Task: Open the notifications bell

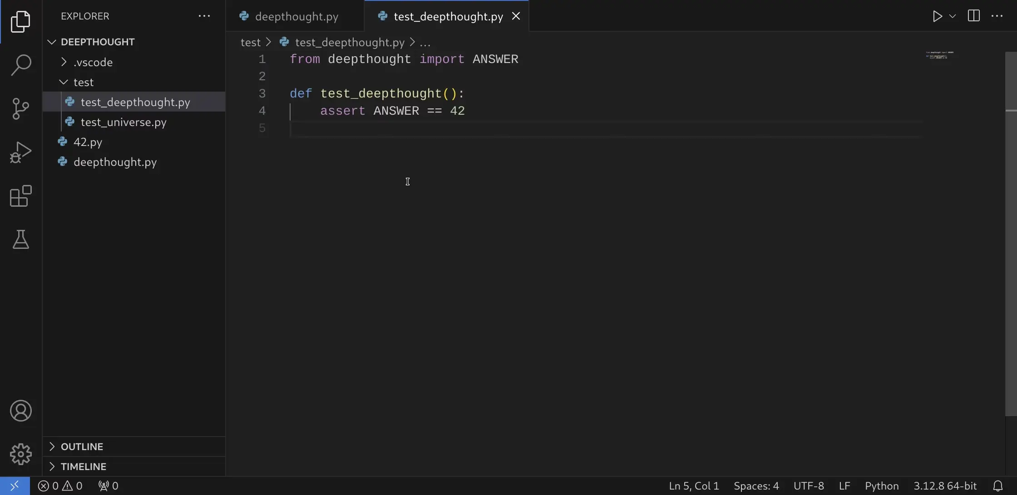Action: pyautogui.click(x=997, y=486)
